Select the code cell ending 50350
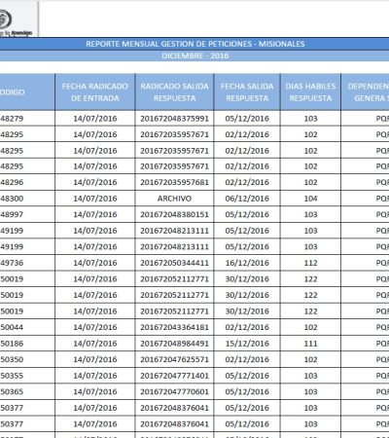389x438 pixels. click(27, 359)
